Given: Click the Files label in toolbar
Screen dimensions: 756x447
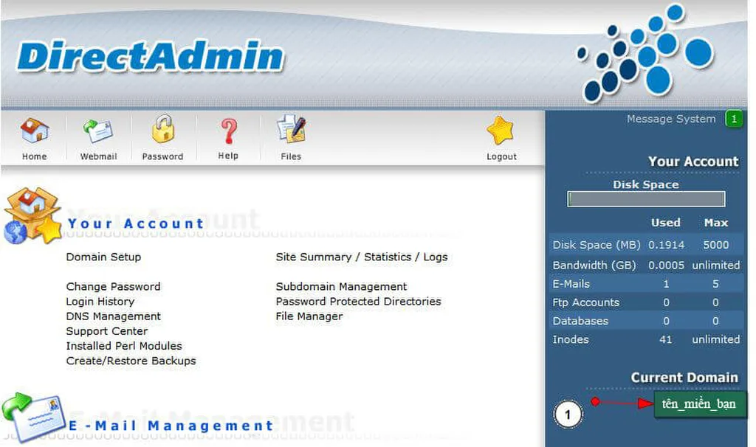Looking at the screenshot, I should pyautogui.click(x=291, y=156).
